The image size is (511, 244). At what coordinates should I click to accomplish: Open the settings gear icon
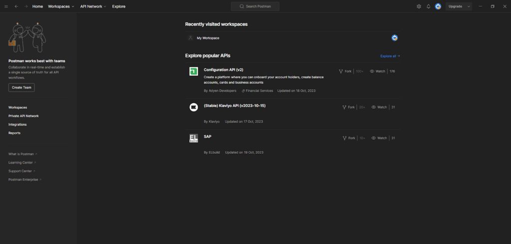[419, 6]
